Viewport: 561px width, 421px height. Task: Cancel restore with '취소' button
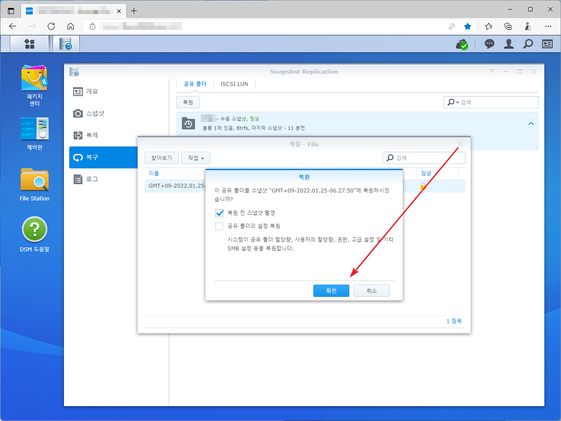[x=372, y=291]
